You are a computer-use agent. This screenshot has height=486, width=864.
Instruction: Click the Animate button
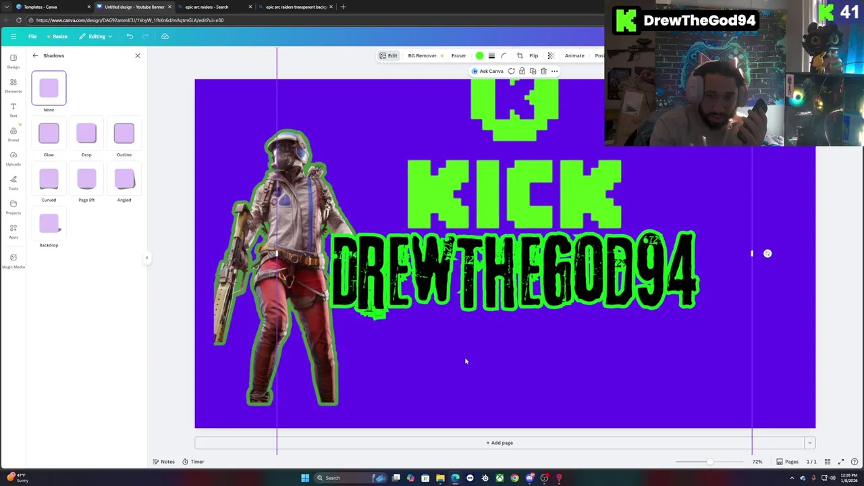[x=574, y=55]
